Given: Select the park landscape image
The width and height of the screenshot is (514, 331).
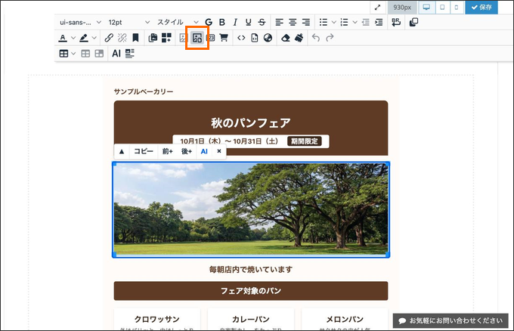Looking at the screenshot, I should tap(251, 210).
